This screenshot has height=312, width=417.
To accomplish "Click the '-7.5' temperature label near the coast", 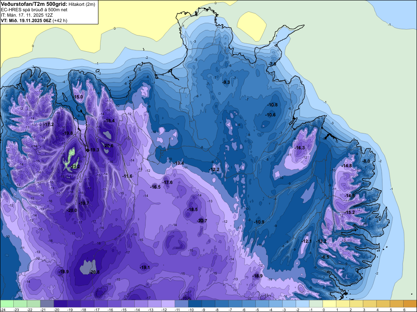I will pos(272,64).
